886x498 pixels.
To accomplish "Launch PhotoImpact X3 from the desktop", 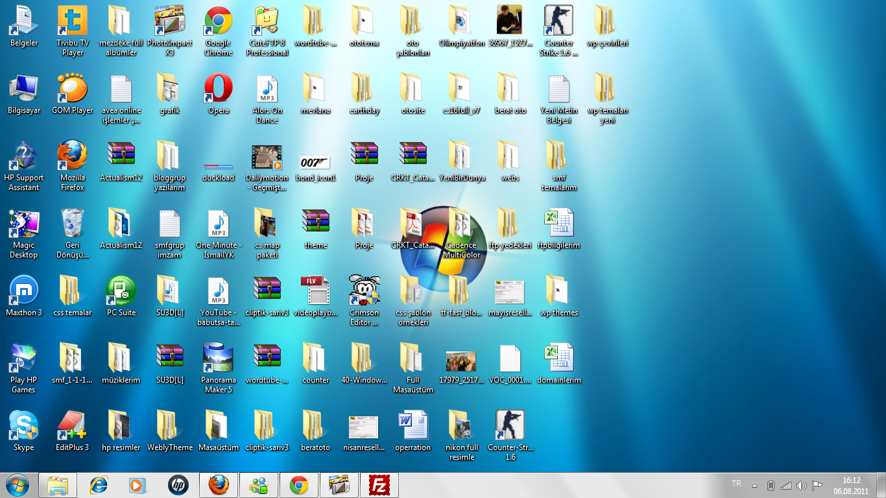I will click(x=170, y=30).
